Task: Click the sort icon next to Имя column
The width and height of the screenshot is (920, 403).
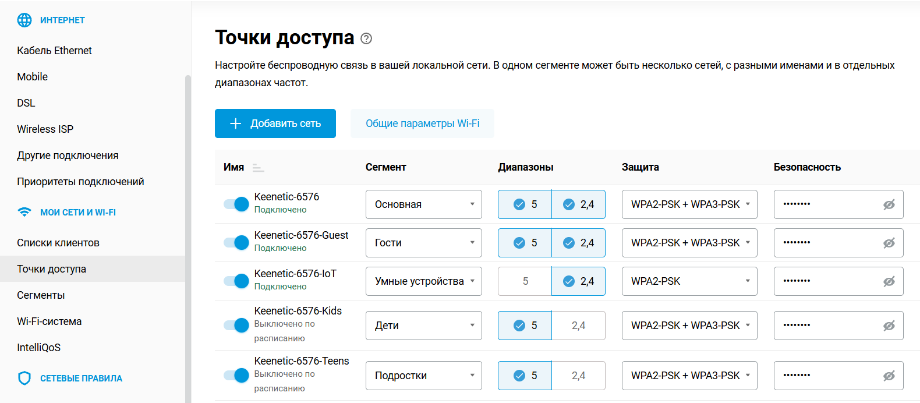Action: pyautogui.click(x=259, y=168)
